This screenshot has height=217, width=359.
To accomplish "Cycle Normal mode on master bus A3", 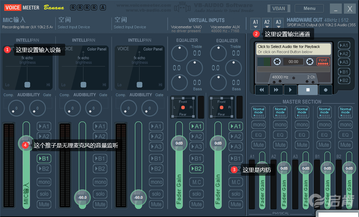I will pos(302,112).
